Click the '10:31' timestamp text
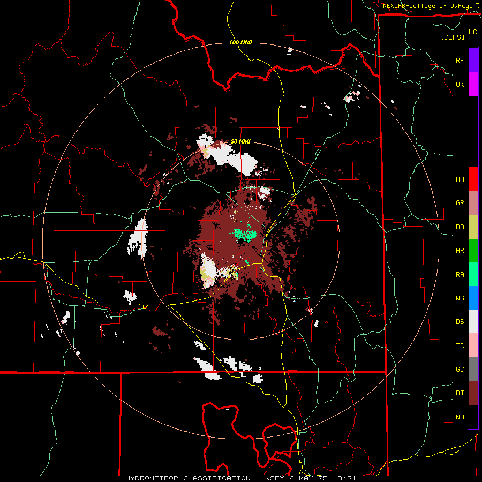The width and height of the screenshot is (482, 482). click(x=344, y=478)
